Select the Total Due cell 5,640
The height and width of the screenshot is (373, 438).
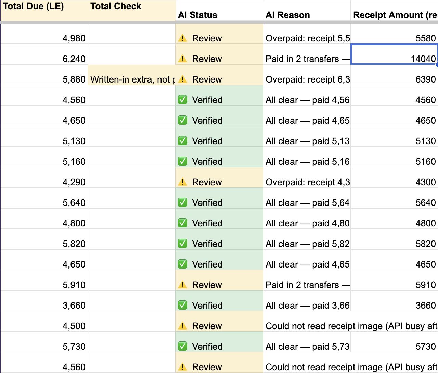(x=44, y=198)
